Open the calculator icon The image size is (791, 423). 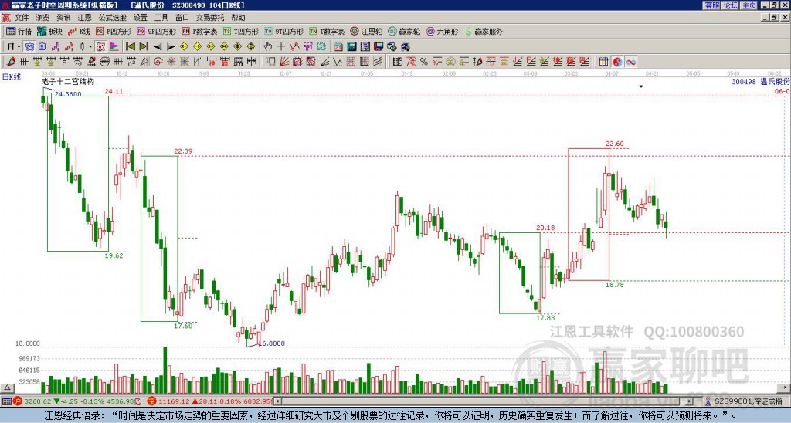[351, 46]
